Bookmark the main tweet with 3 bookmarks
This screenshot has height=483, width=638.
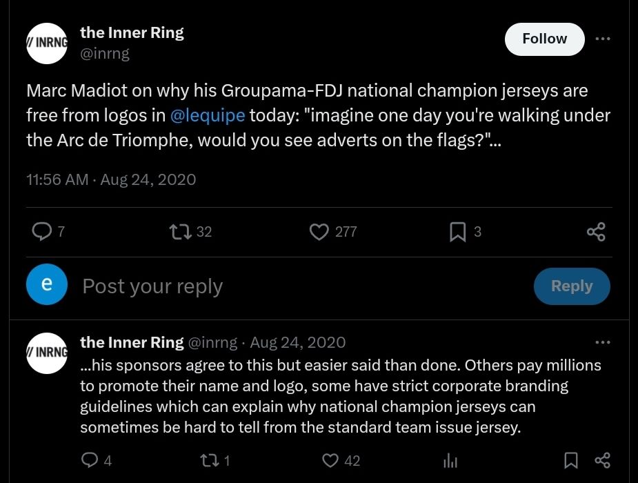click(457, 232)
